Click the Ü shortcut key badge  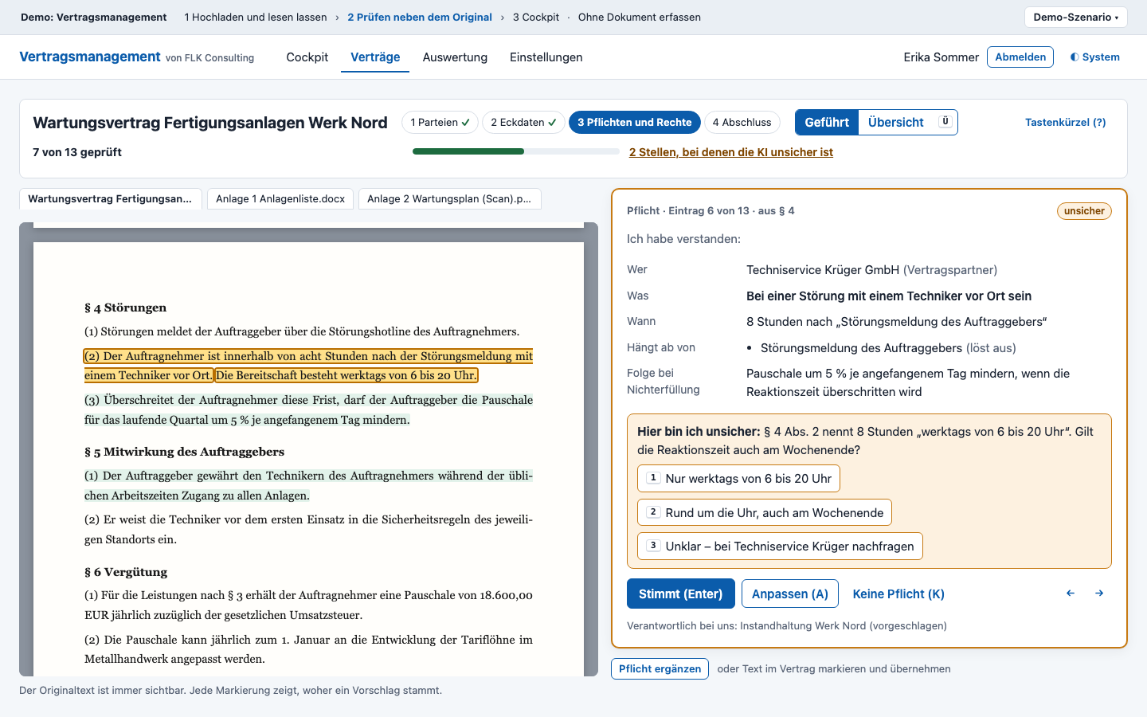[945, 121]
